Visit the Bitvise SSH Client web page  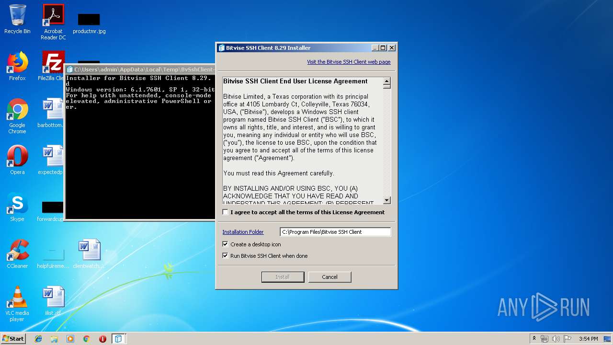point(349,62)
